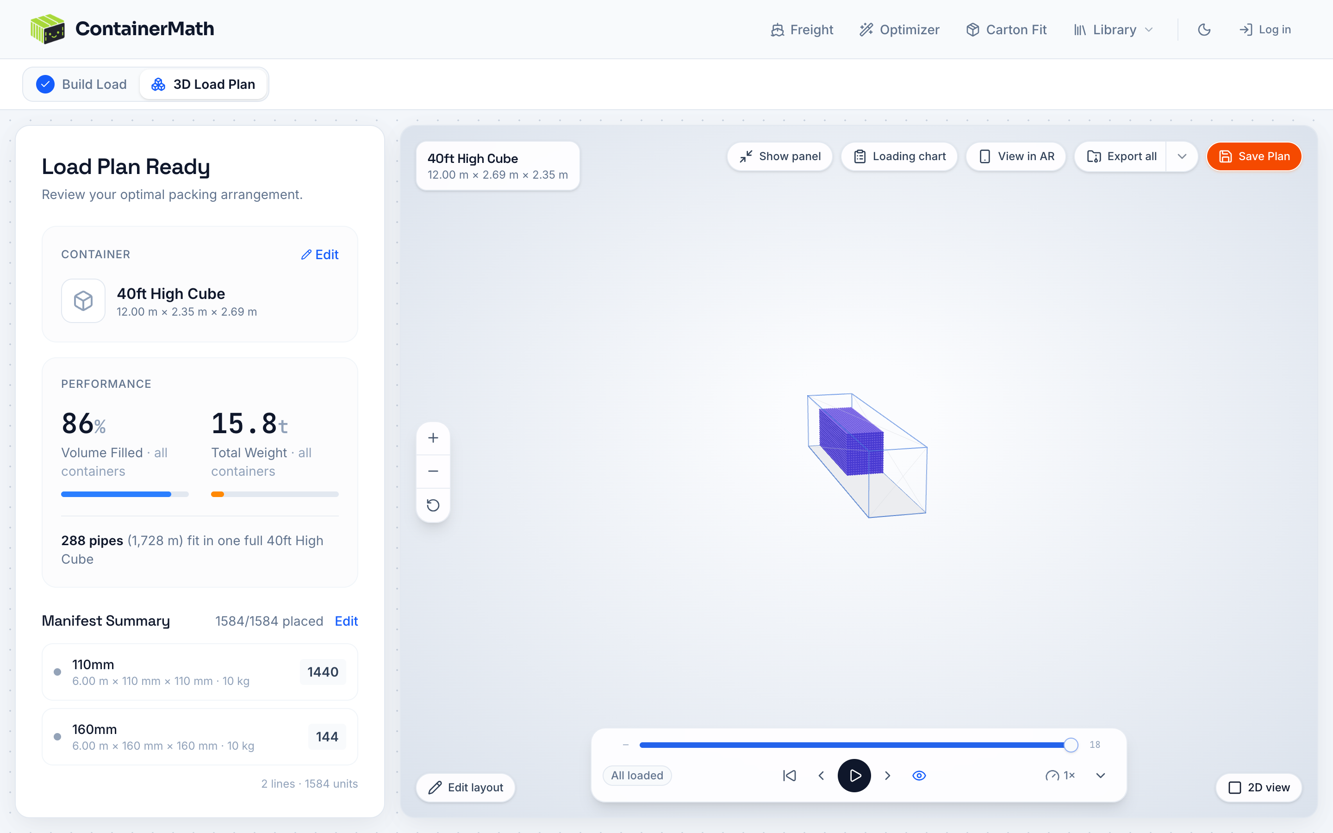Click the 86% volume filled value
The image size is (1333, 833).
click(x=84, y=424)
